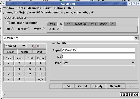Click the +/- sign toggle key
This screenshot has height=99, width=140.
[41, 79]
